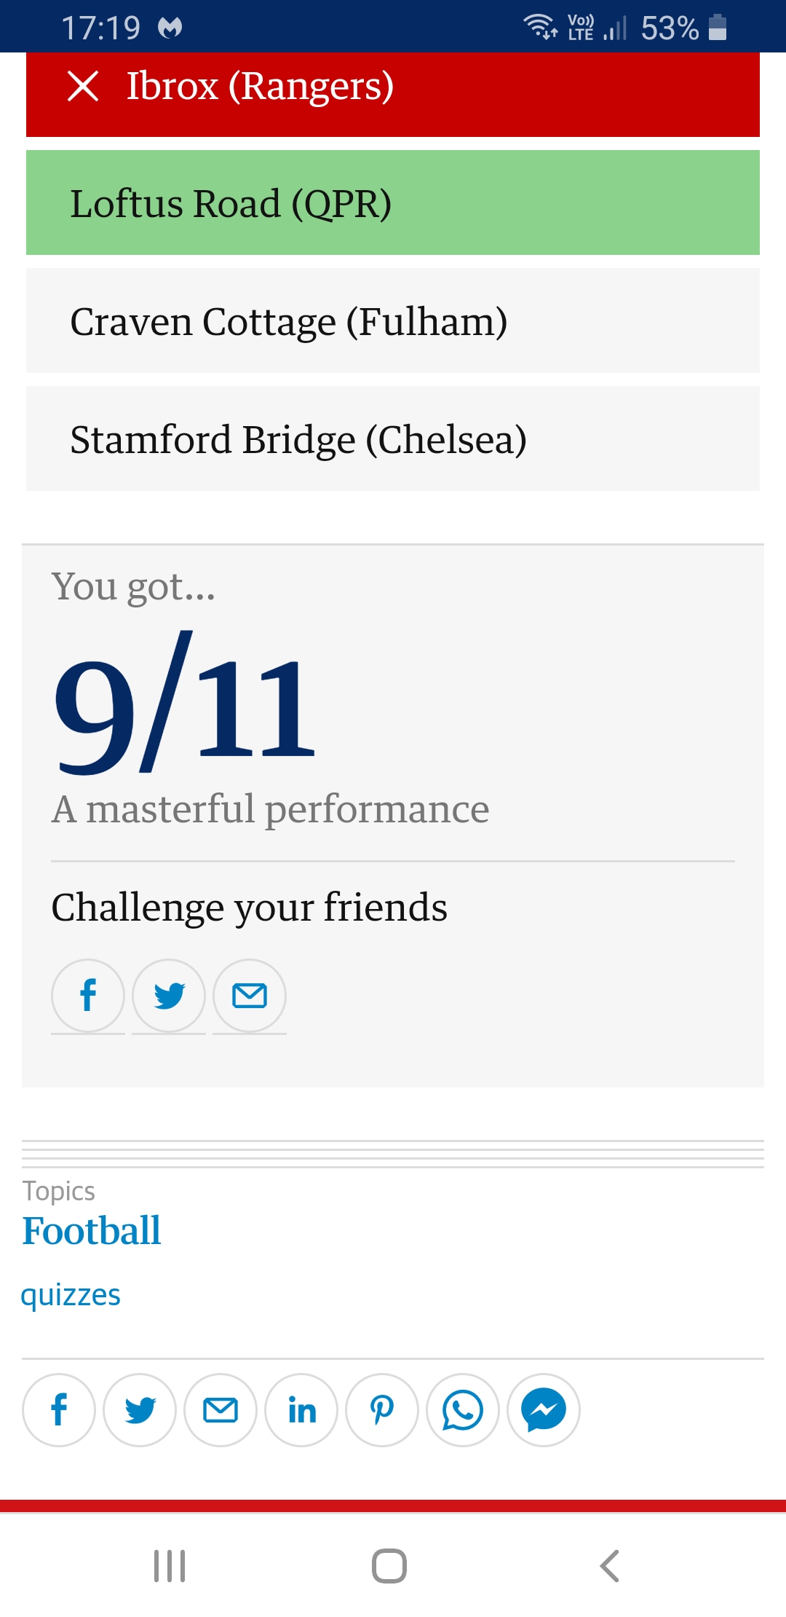Screen dimensions: 786x1617
Task: Pin article on Pinterest
Action: (382, 1410)
